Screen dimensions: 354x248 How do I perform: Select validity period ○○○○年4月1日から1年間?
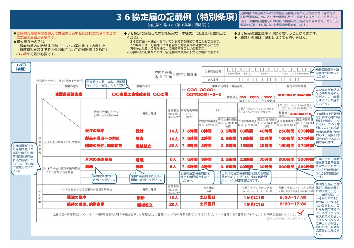[x=294, y=95]
